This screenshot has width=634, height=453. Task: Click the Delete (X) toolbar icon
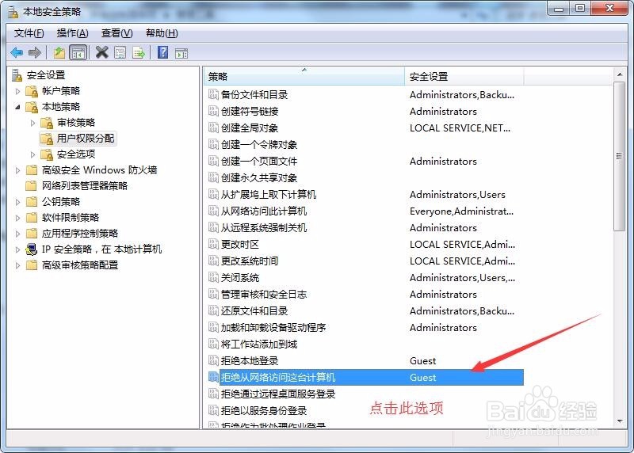pyautogui.click(x=102, y=52)
